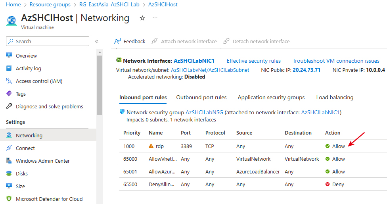Switch to Outbound port rules tab

coord(201,98)
